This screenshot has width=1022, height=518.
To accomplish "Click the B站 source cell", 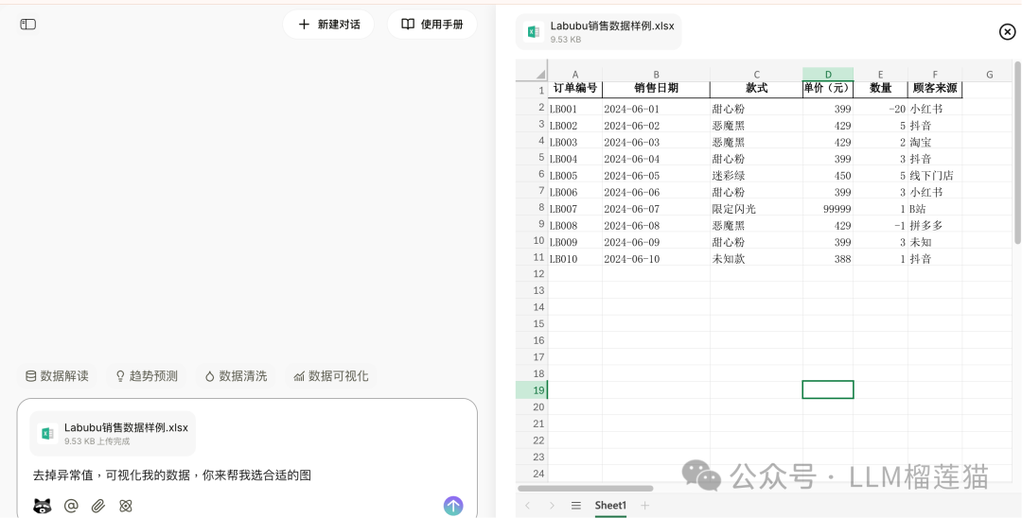I will pos(935,209).
